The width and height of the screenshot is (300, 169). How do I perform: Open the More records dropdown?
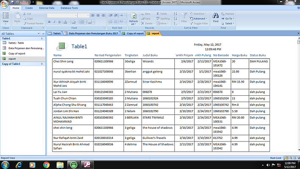(162, 23)
